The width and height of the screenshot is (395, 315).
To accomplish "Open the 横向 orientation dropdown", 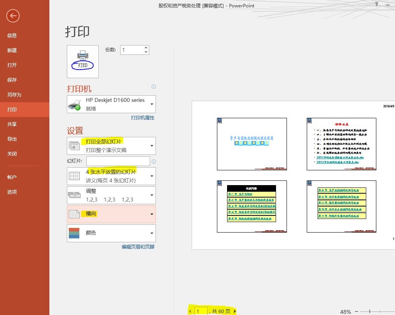I will (111, 214).
